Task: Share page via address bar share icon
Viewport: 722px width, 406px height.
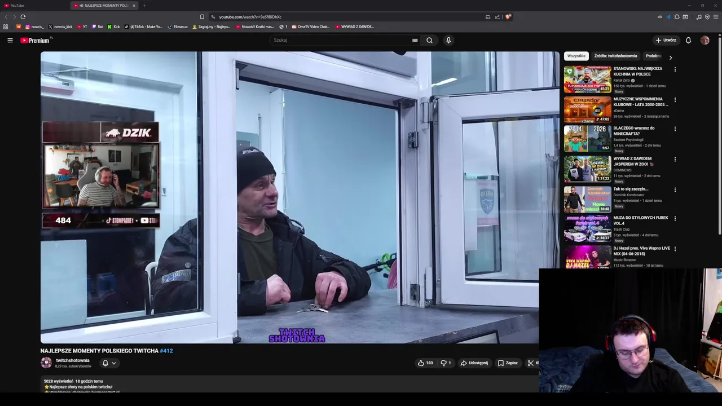Action: click(x=498, y=17)
